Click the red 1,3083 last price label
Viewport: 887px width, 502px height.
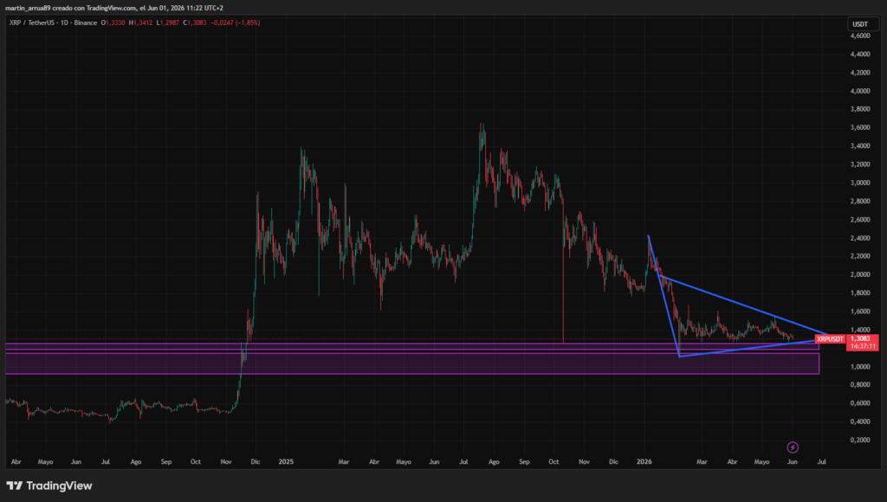point(862,338)
